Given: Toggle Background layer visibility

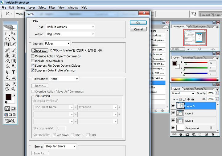Looking at the screenshot, I should point(173,127).
